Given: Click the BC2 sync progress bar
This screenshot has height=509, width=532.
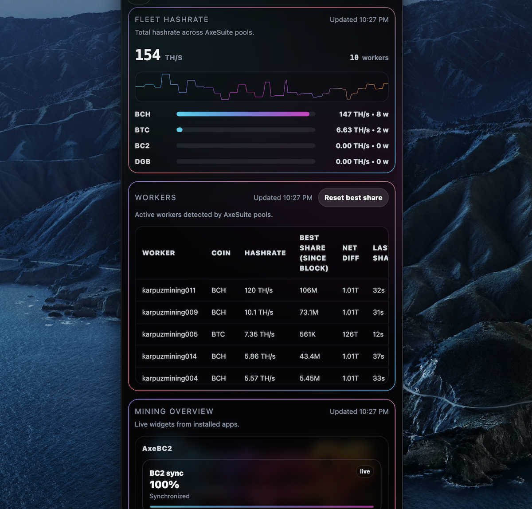Looking at the screenshot, I should [262, 506].
